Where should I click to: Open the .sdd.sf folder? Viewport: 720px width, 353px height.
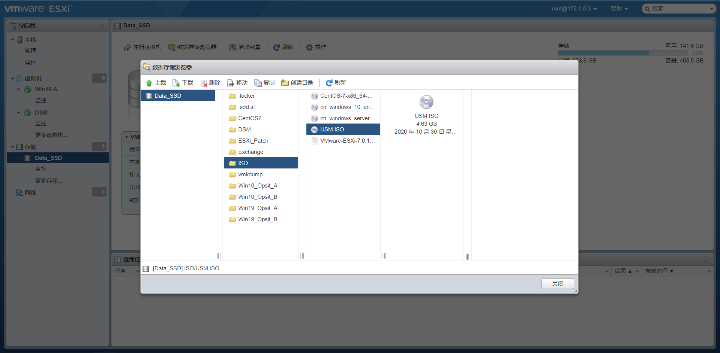261,107
